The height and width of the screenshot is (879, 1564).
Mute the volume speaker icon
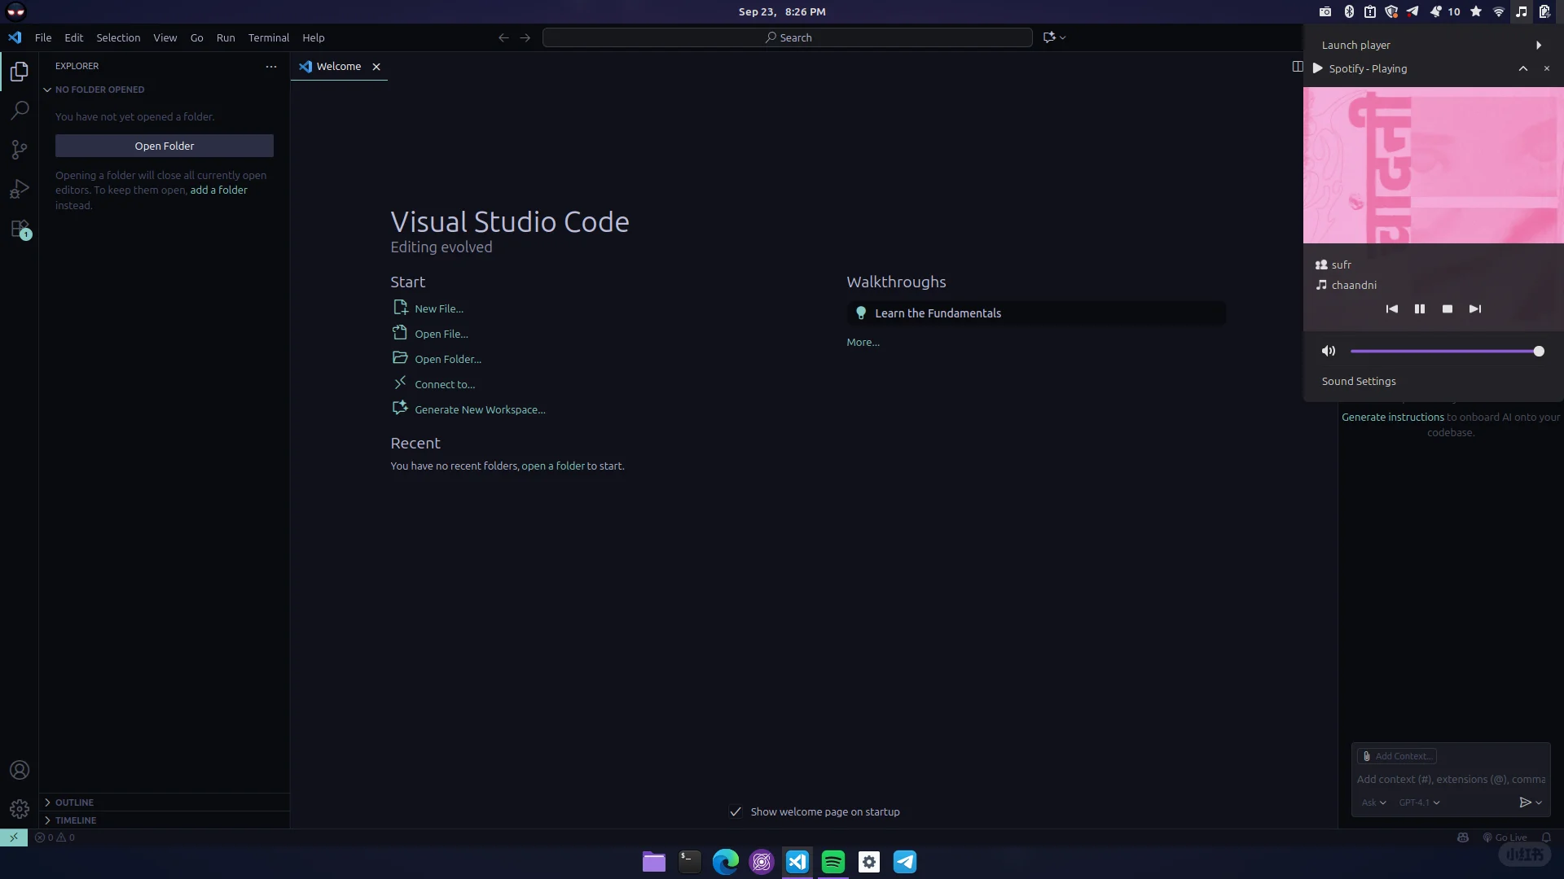[1329, 351]
